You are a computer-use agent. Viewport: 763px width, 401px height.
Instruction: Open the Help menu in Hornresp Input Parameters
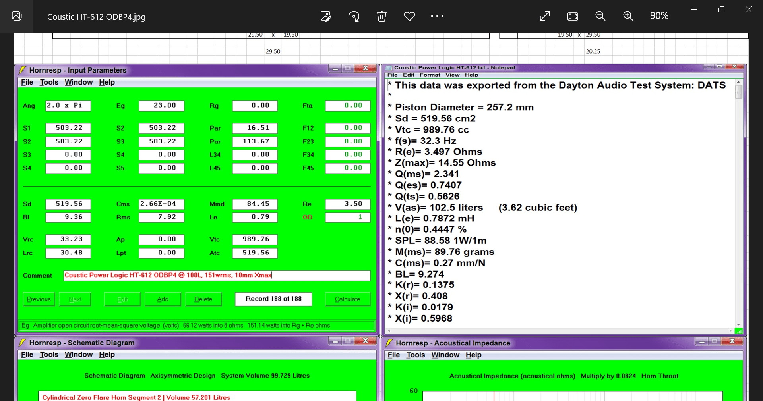click(x=107, y=82)
